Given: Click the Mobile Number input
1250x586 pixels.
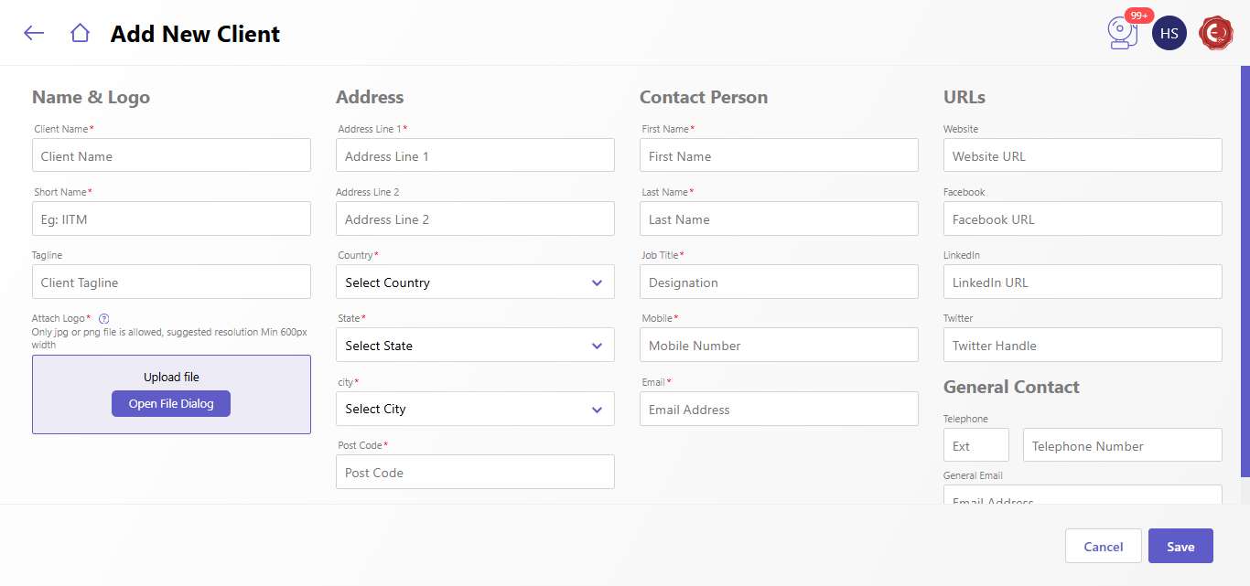Looking at the screenshot, I should (x=779, y=346).
